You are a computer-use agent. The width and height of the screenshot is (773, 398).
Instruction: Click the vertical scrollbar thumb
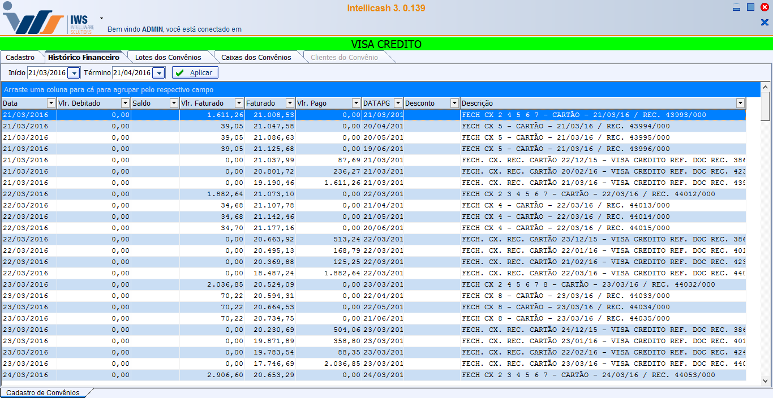point(766,106)
